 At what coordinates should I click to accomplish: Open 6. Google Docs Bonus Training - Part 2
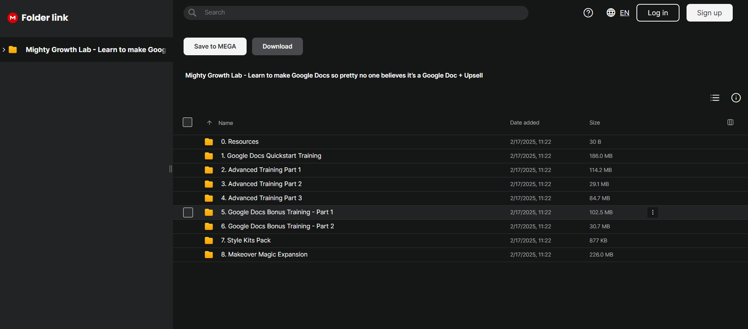(x=278, y=226)
